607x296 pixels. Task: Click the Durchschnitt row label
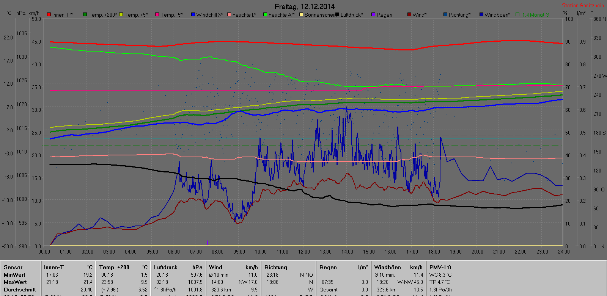(20, 290)
